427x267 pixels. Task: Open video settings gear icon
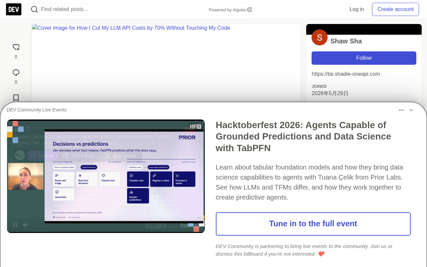[163, 225]
